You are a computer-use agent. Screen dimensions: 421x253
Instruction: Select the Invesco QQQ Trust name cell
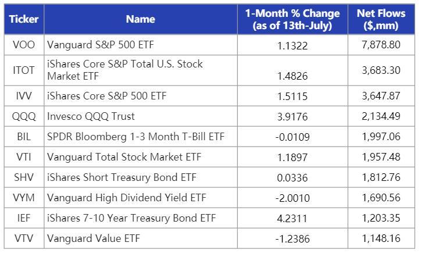coord(91,116)
